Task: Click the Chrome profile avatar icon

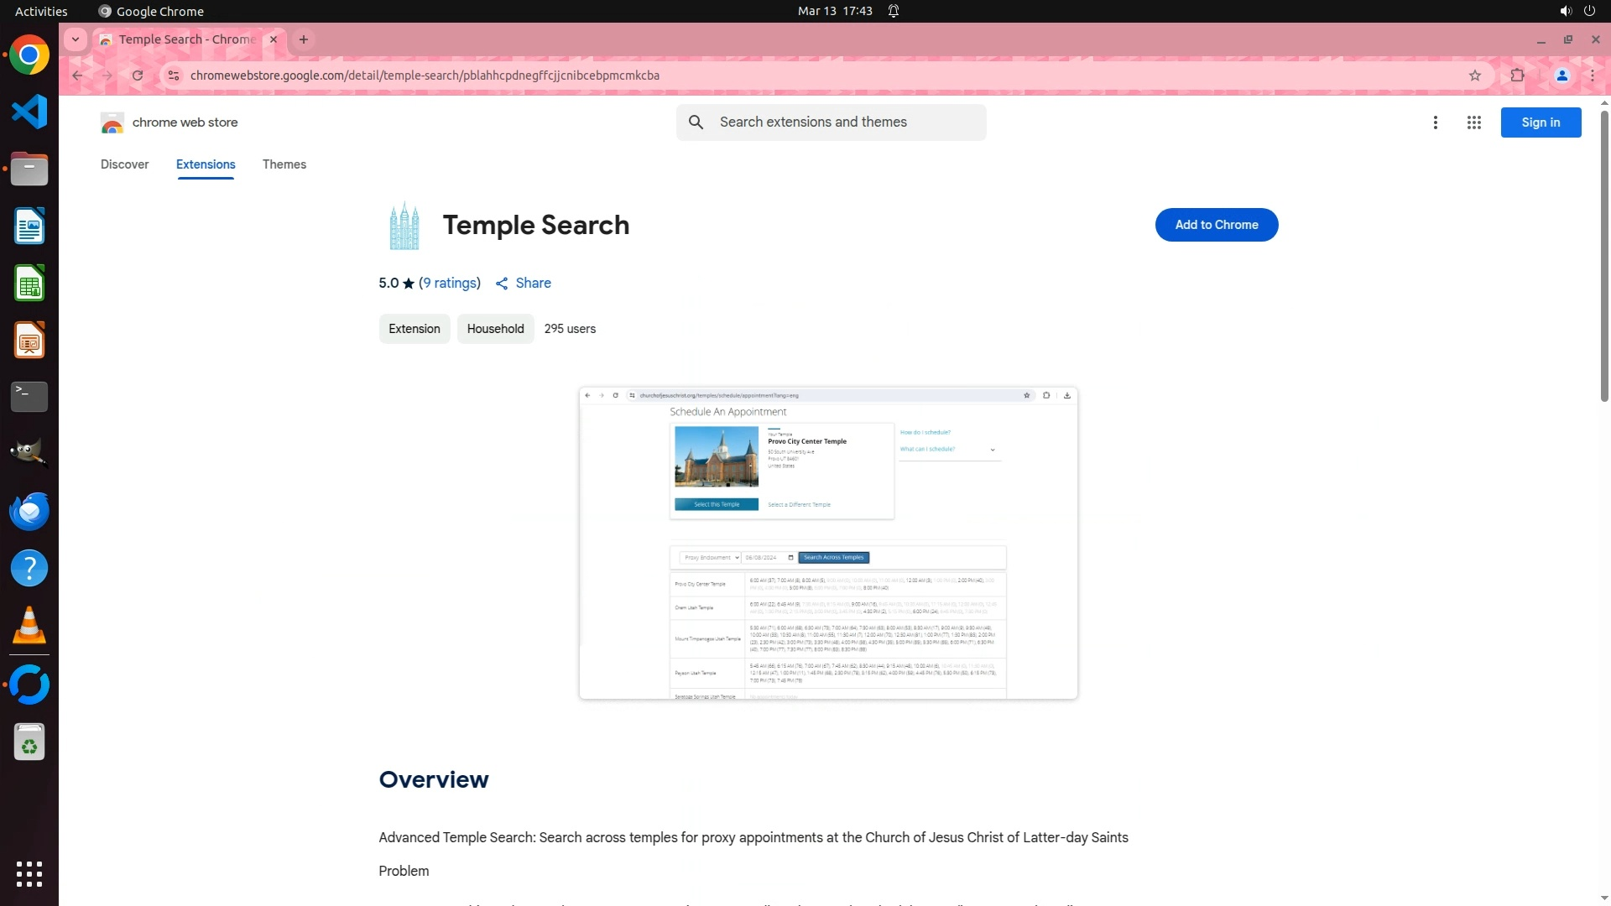Action: [x=1561, y=75]
